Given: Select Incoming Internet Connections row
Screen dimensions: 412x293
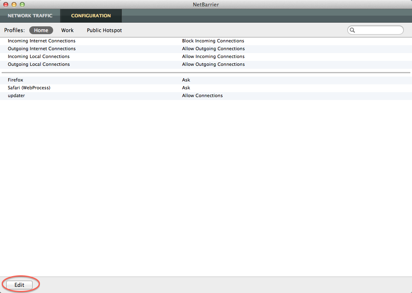Looking at the screenshot, I should [x=206, y=41].
